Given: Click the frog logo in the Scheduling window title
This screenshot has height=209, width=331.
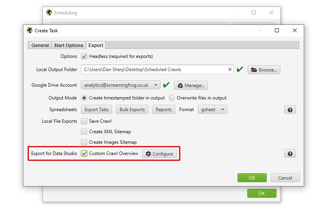Looking at the screenshot, I should (49, 12).
